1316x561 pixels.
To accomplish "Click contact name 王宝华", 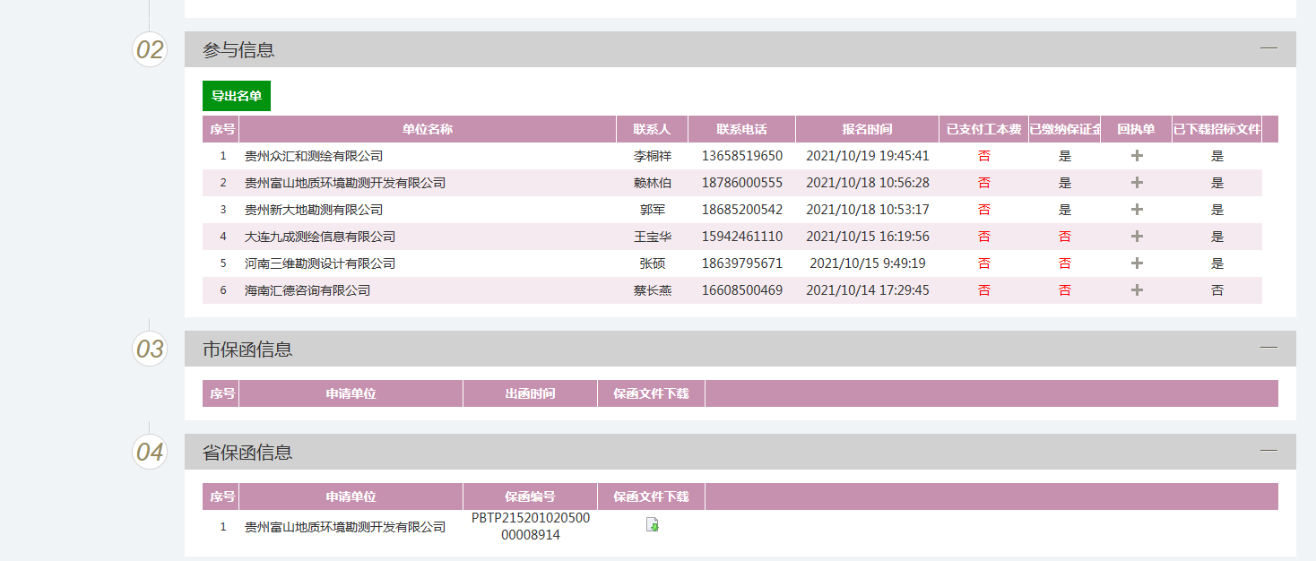I will pyautogui.click(x=653, y=237).
